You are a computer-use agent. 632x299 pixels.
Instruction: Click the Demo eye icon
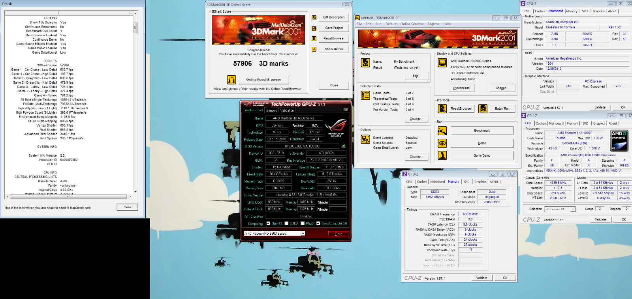[442, 143]
